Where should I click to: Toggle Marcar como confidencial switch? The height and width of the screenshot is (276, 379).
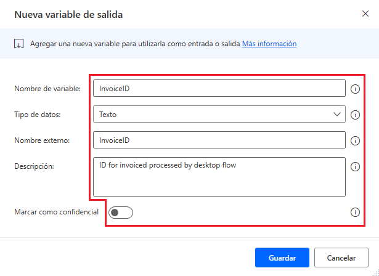coord(120,213)
